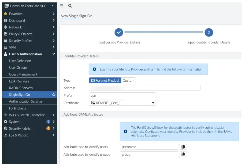Expand the Dashboard menu chevron
This screenshot has width=249, height=165.
point(54,20)
